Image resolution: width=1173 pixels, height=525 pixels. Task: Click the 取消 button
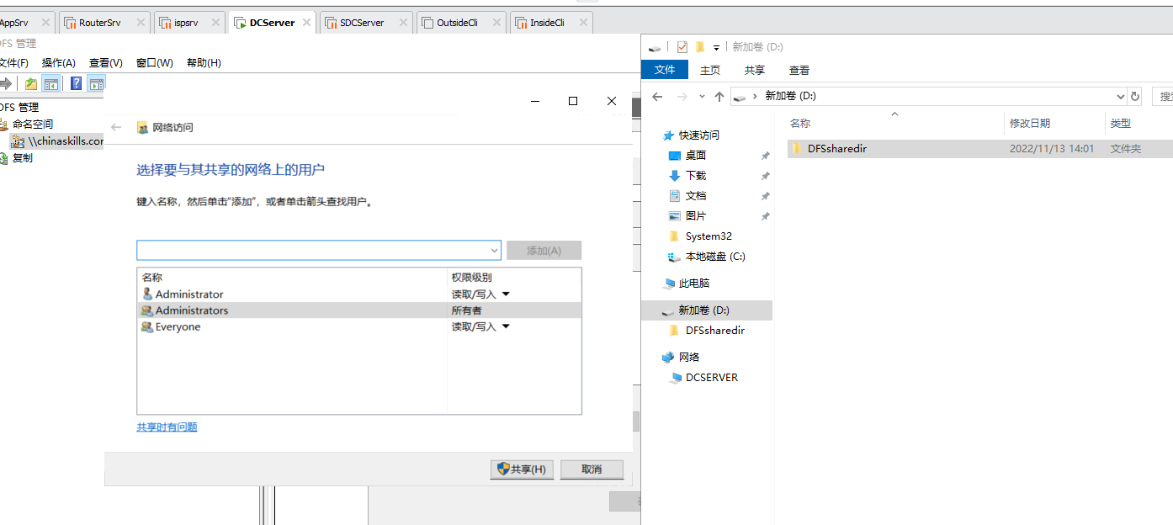click(592, 469)
